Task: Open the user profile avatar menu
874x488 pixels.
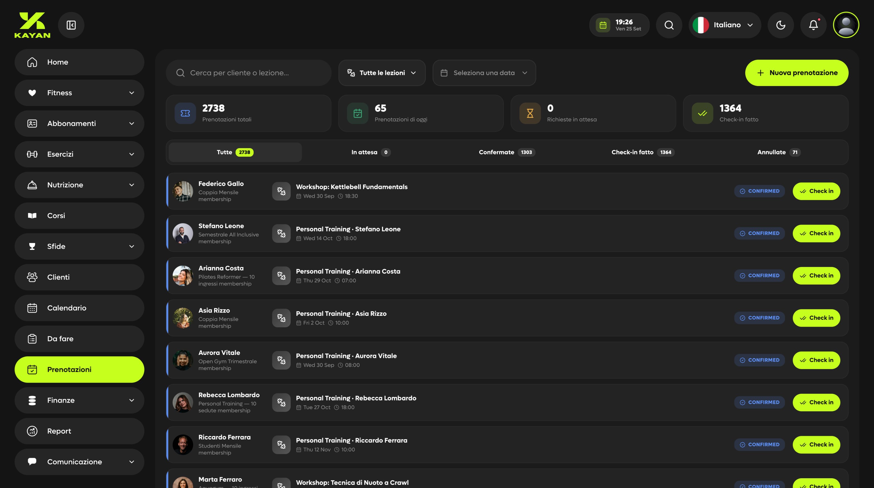Action: [x=846, y=25]
